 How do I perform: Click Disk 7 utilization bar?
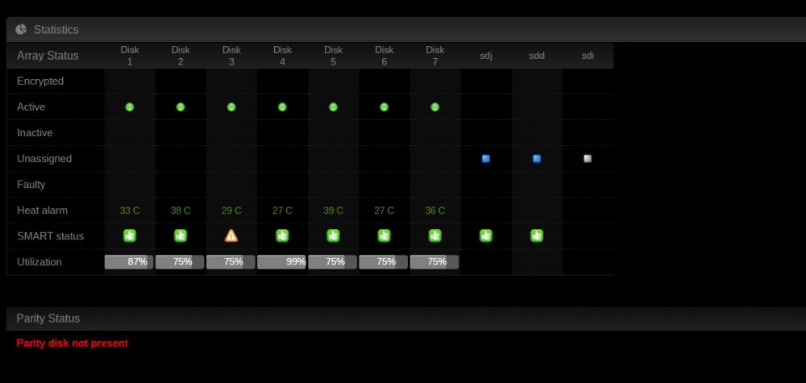tap(434, 262)
